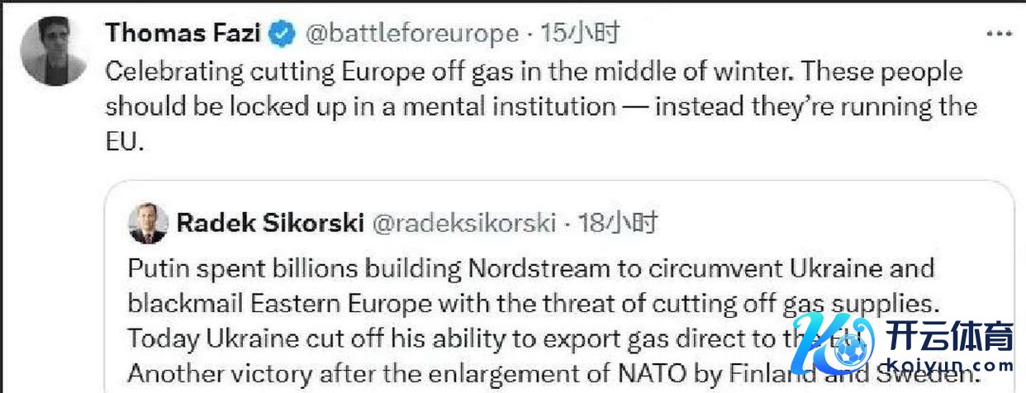This screenshot has width=1026, height=393.
Task: Open quoted tweet at "Putin spent billions"
Action: pos(530,269)
